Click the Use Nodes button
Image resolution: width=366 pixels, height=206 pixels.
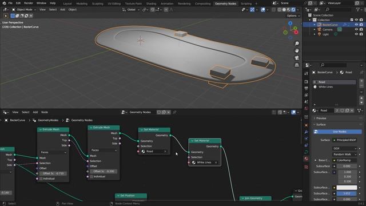pos(337,132)
